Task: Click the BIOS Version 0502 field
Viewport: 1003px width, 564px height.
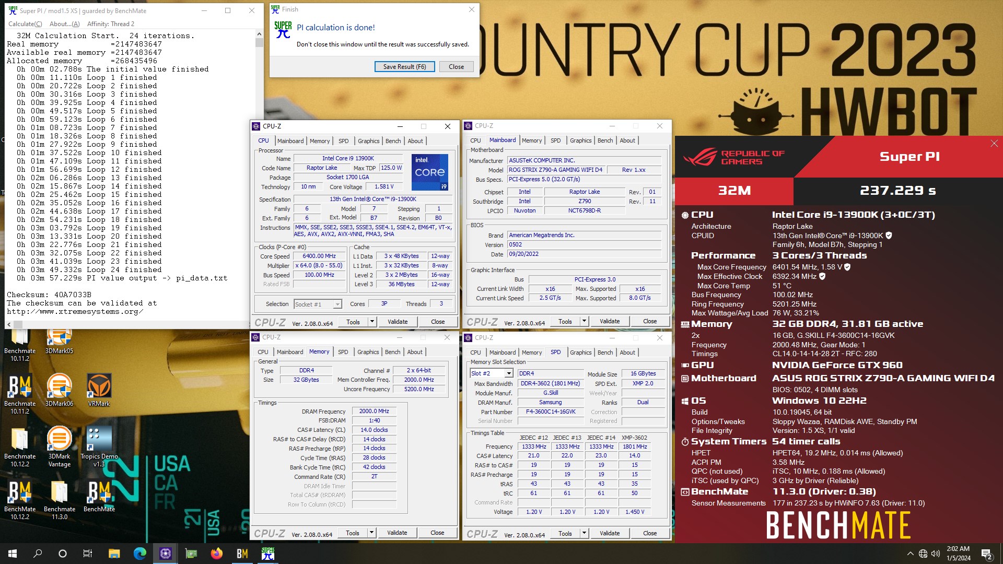Action: coord(585,244)
